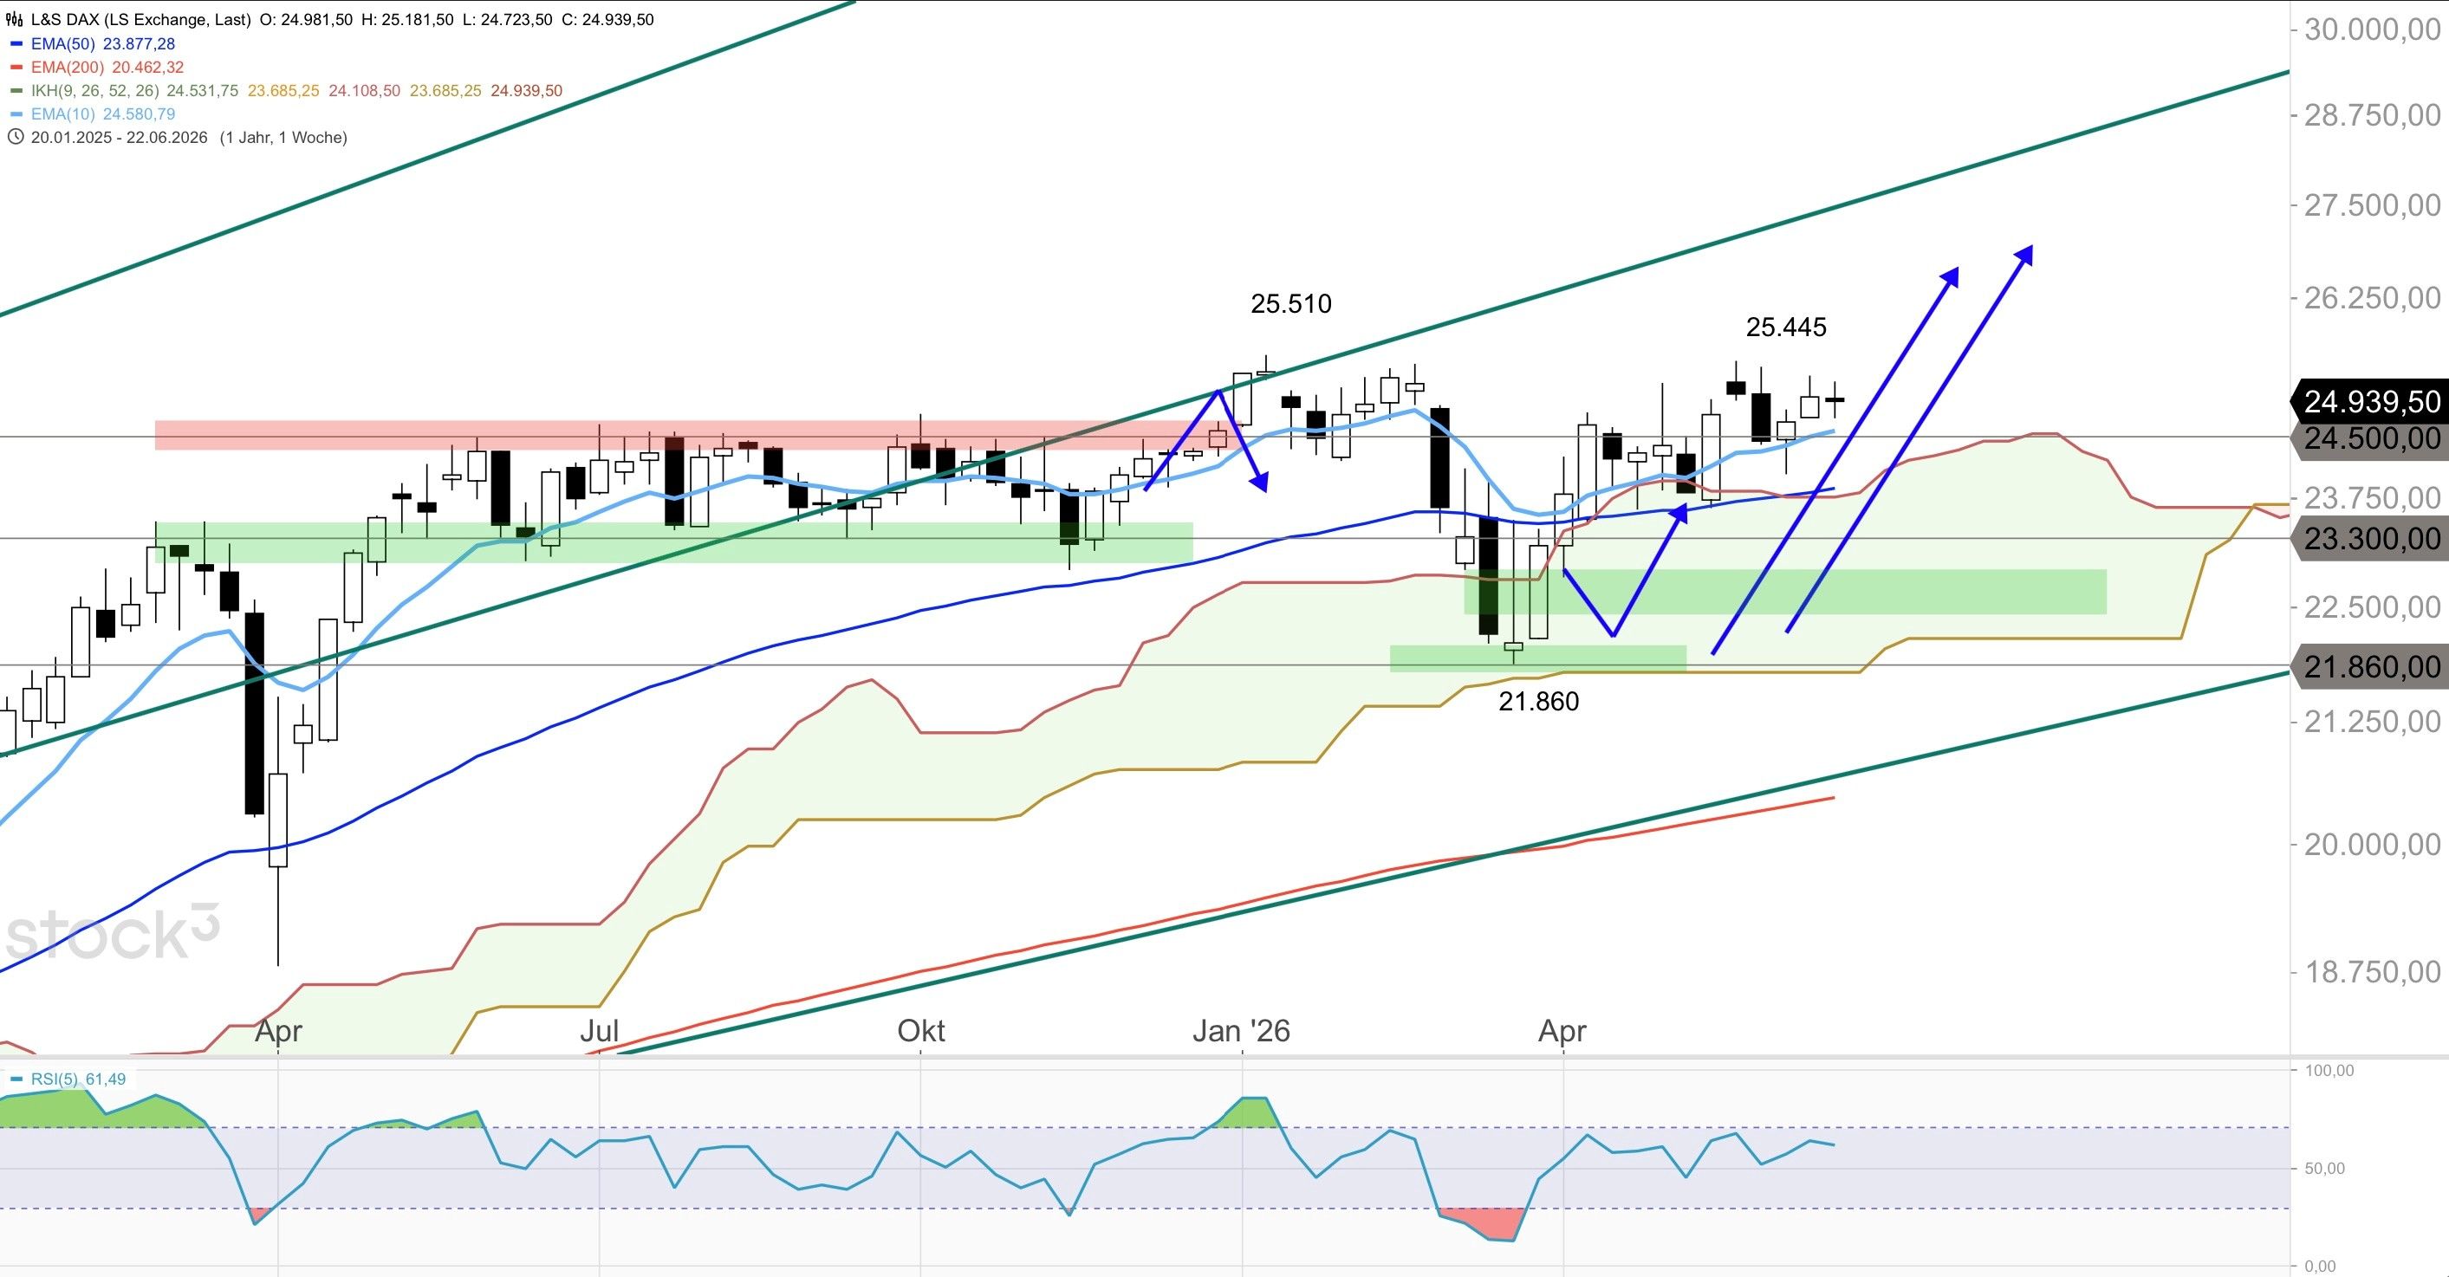The image size is (2449, 1277).
Task: Select the L&S DAX (LS Exchange, Last) title
Action: 140,19
